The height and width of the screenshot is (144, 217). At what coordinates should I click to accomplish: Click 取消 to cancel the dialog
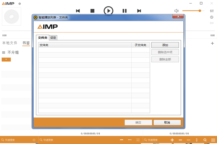pos(167,122)
